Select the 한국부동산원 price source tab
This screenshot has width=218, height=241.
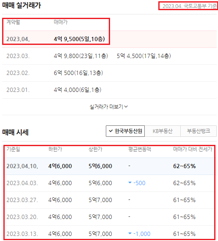[125, 131]
